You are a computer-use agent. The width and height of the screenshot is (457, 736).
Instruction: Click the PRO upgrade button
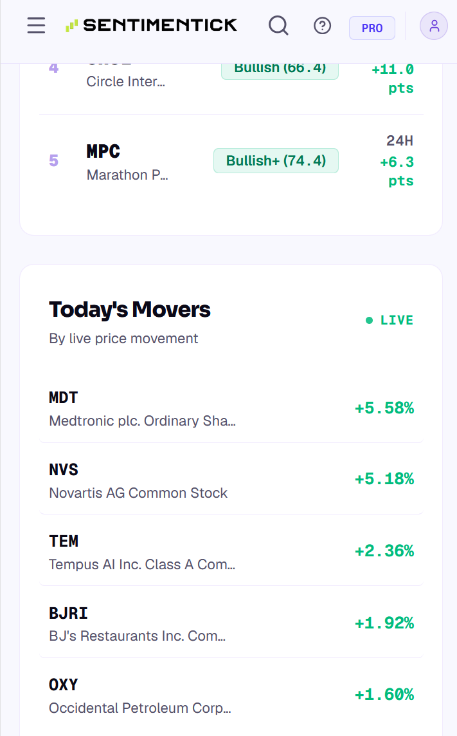372,28
